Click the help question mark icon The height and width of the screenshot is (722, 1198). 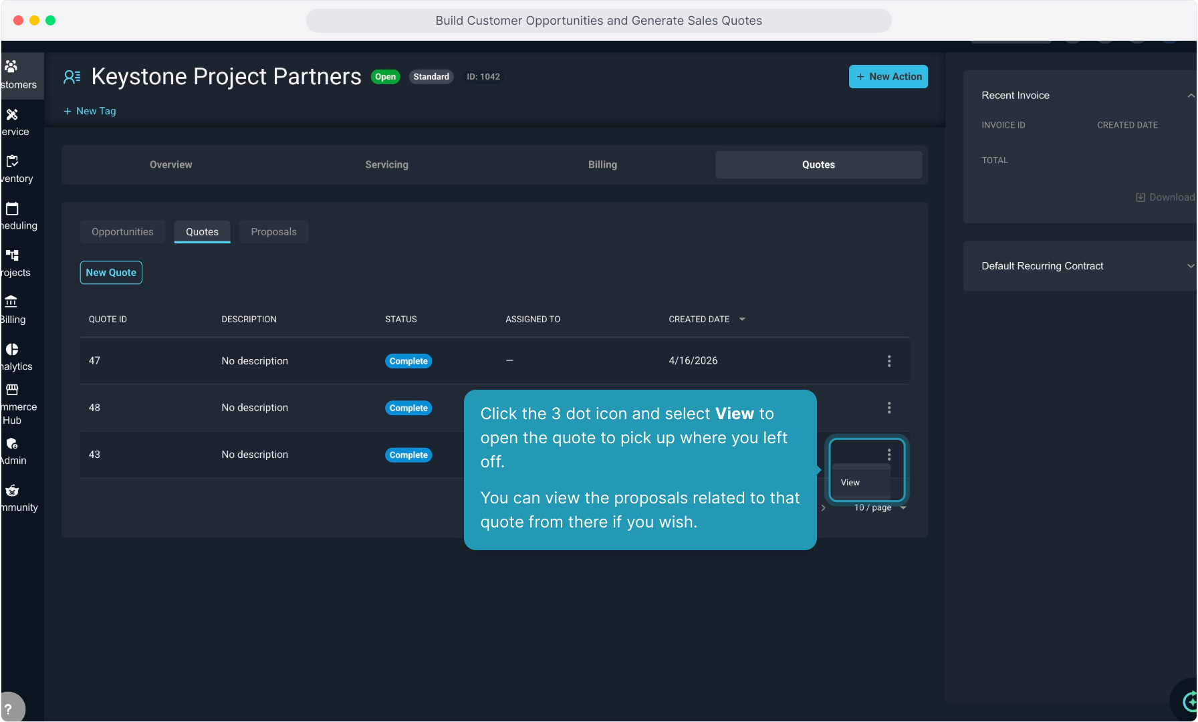[9, 709]
